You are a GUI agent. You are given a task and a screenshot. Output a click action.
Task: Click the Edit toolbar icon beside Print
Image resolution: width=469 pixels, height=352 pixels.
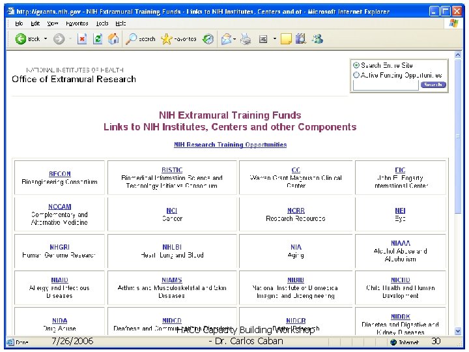263,39
